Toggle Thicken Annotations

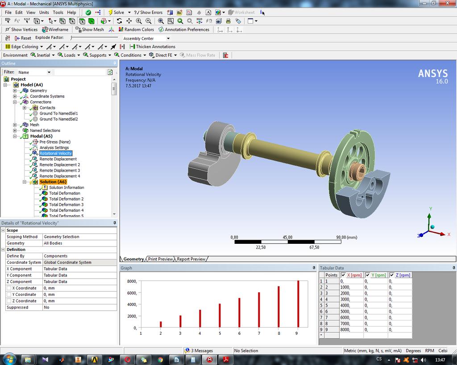click(153, 46)
